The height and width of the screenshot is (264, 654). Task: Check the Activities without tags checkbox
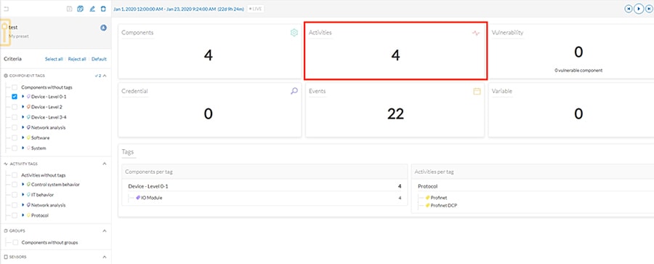pyautogui.click(x=15, y=175)
